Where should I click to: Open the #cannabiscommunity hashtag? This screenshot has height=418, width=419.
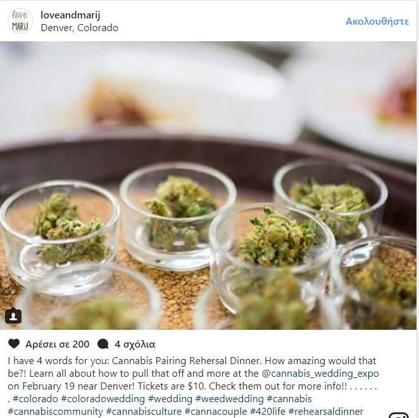[55, 412]
